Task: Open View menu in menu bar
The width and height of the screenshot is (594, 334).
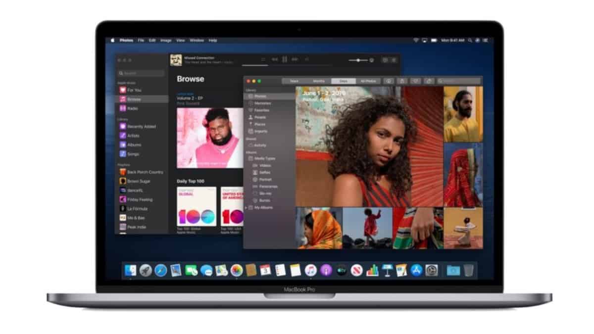Action: [181, 40]
